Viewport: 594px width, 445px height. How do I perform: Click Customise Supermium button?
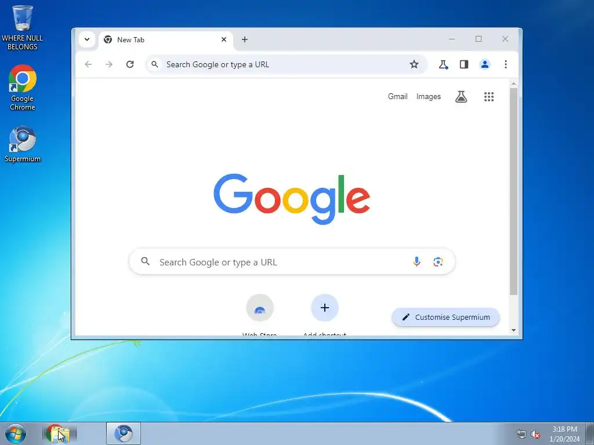click(x=445, y=317)
